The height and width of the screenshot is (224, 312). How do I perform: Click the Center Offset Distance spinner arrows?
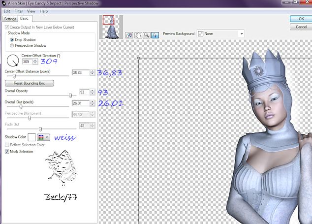point(92,72)
